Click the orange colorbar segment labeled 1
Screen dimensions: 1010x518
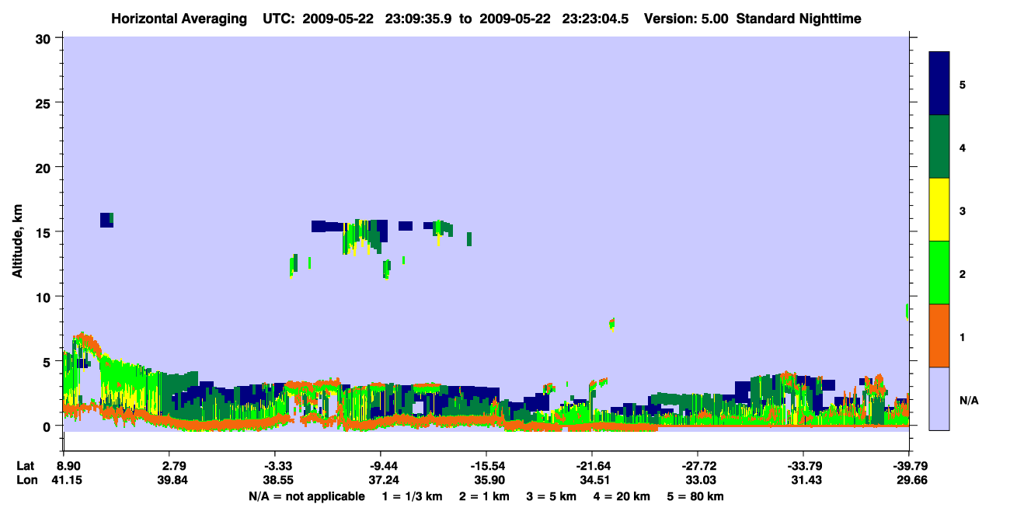(939, 335)
